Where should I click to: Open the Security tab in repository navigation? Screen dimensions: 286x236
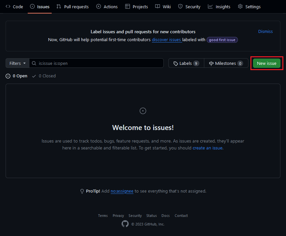189,7
